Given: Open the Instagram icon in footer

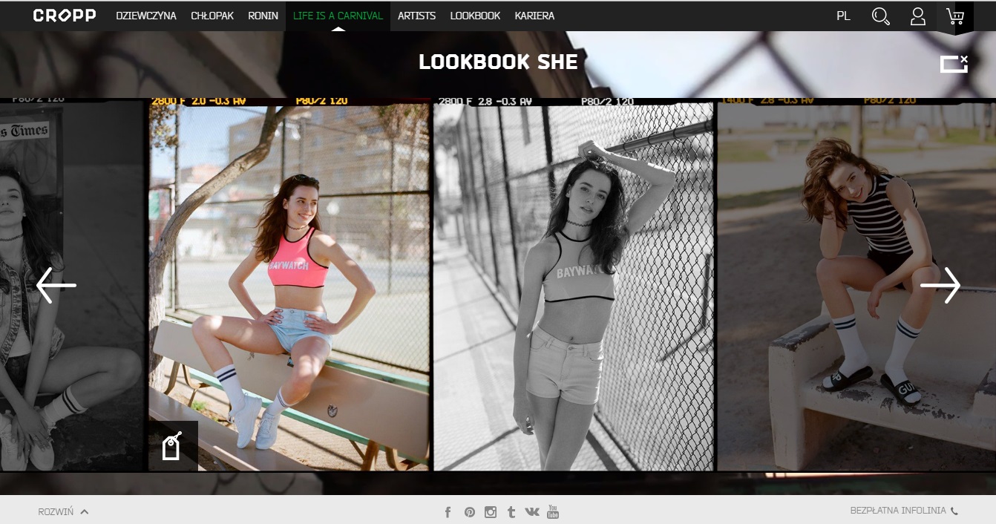Looking at the screenshot, I should 491,511.
